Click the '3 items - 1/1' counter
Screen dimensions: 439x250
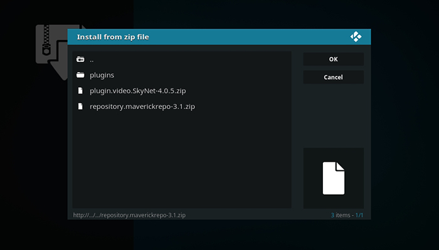[347, 215]
